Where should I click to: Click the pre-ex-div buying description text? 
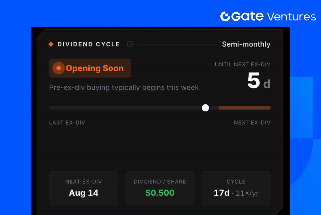click(x=124, y=88)
